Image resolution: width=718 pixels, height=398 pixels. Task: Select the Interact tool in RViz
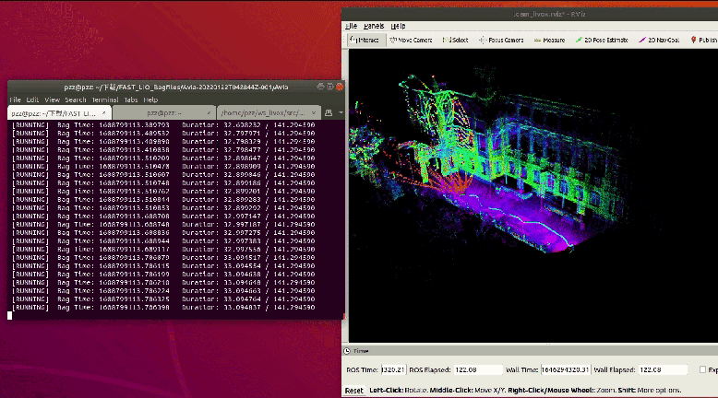pyautogui.click(x=365, y=41)
